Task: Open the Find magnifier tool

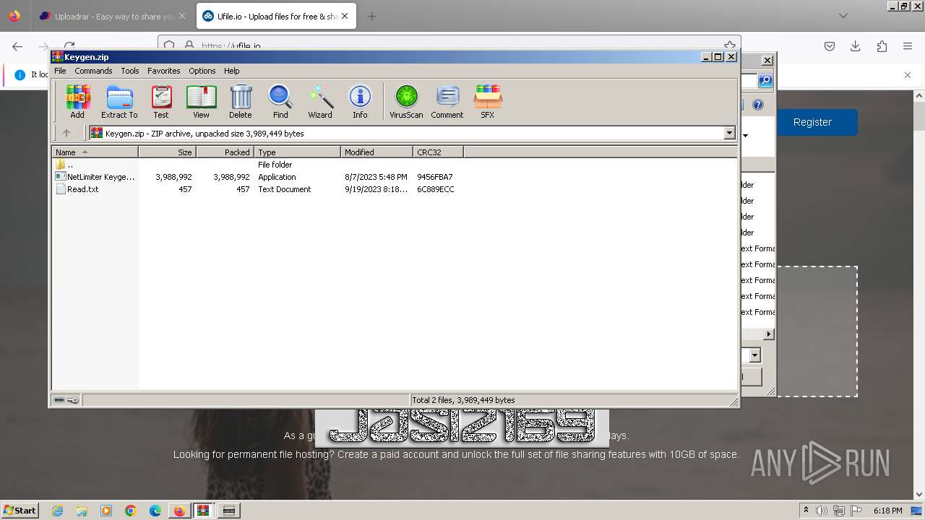Action: click(280, 102)
